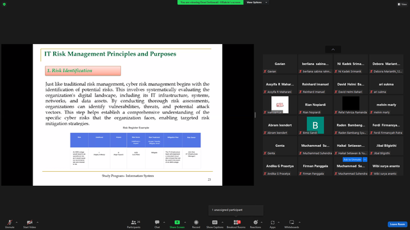Select Wibi surya ananto's participant tile
The height and width of the screenshot is (230, 410).
point(386,166)
